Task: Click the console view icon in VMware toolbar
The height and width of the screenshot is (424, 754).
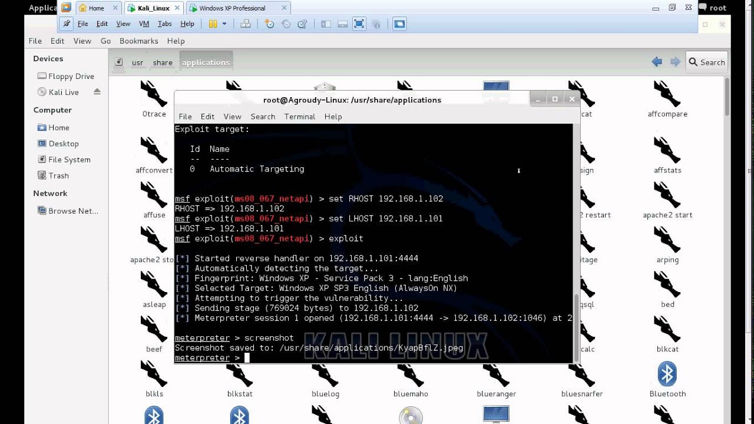Action: [x=399, y=24]
